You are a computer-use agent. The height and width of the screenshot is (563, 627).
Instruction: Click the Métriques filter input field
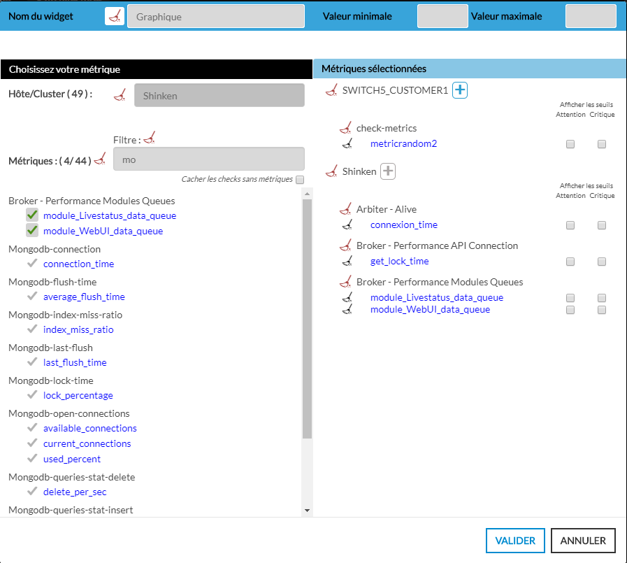(x=208, y=159)
